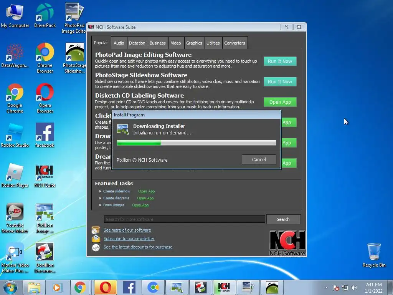Open App link for Create slideshow

point(146,191)
